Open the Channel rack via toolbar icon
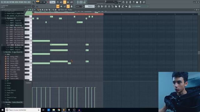 [x=106, y=6]
